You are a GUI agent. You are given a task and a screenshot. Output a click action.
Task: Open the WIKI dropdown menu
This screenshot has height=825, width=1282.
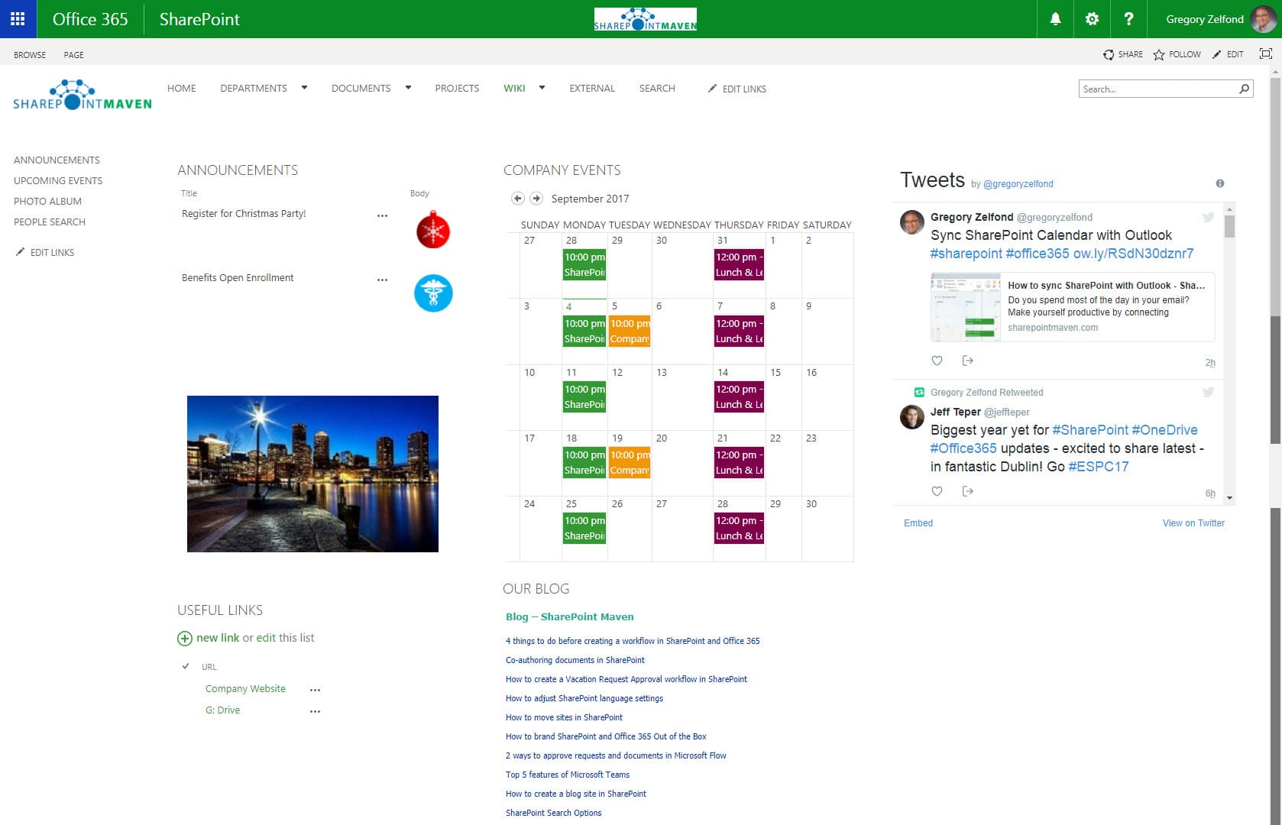pos(542,88)
